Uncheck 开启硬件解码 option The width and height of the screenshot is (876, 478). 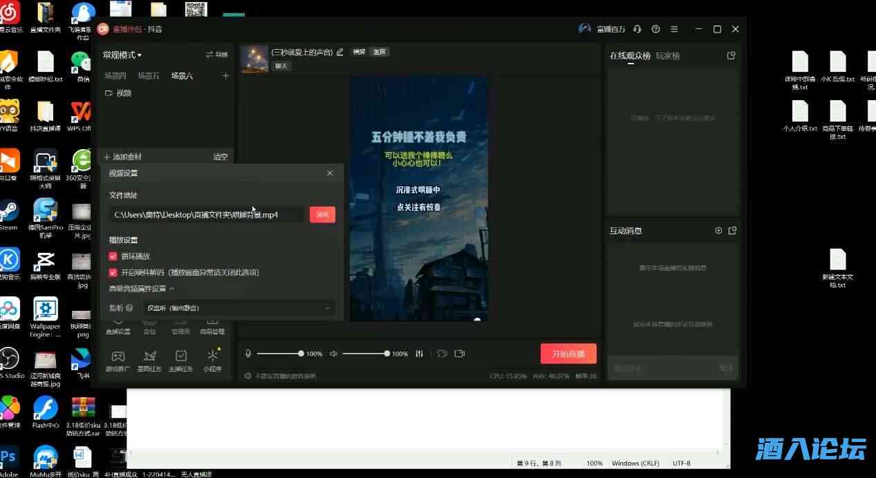[x=113, y=272]
